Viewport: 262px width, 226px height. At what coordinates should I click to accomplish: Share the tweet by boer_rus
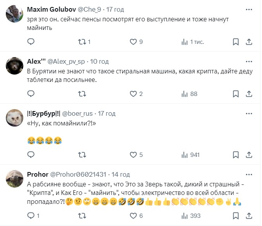249,155
